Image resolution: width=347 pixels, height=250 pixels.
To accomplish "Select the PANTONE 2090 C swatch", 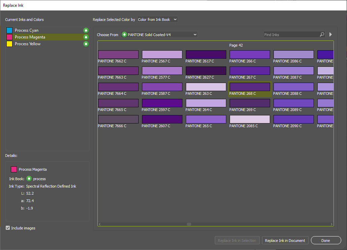I will (x=293, y=119).
